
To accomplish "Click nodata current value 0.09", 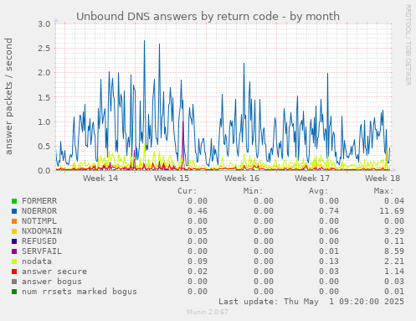I will [198, 261].
